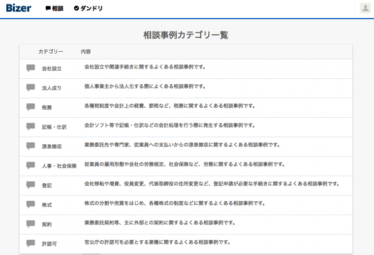This screenshot has height=255, width=374.
Task: Open the 税務 category
Action: (47, 108)
